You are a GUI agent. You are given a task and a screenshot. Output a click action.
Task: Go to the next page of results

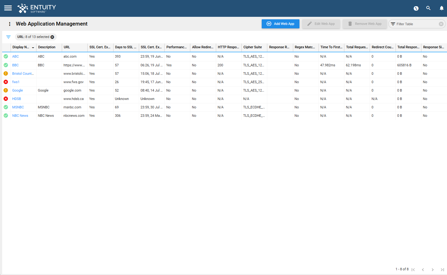(x=433, y=270)
